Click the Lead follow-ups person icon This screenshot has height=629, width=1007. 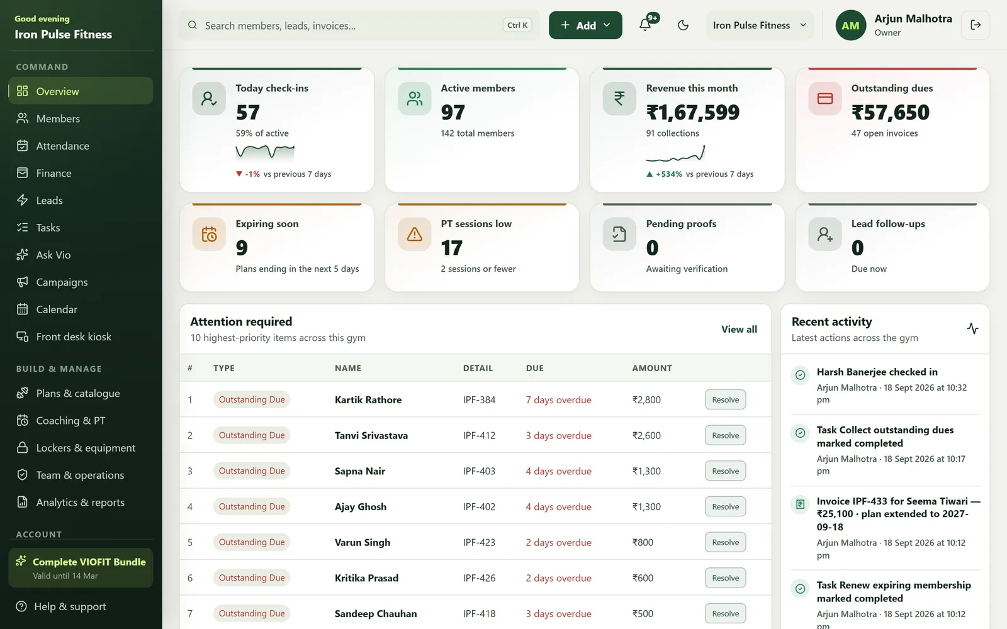click(825, 235)
